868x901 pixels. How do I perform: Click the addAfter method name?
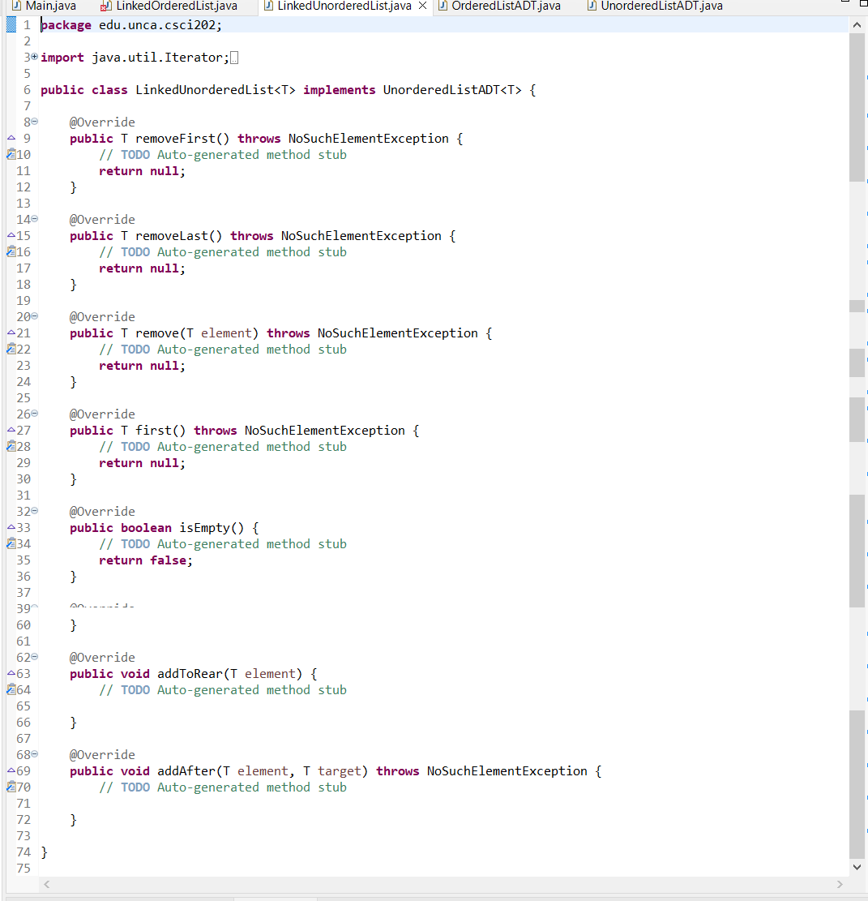[x=186, y=771]
